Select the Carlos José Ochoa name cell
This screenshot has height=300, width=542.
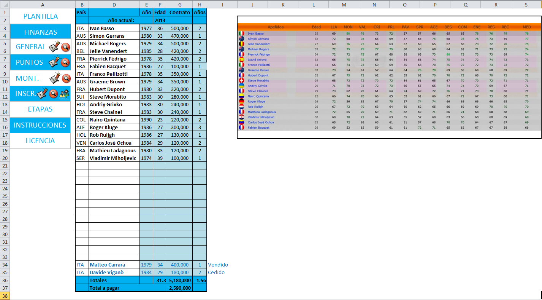pyautogui.click(x=114, y=143)
